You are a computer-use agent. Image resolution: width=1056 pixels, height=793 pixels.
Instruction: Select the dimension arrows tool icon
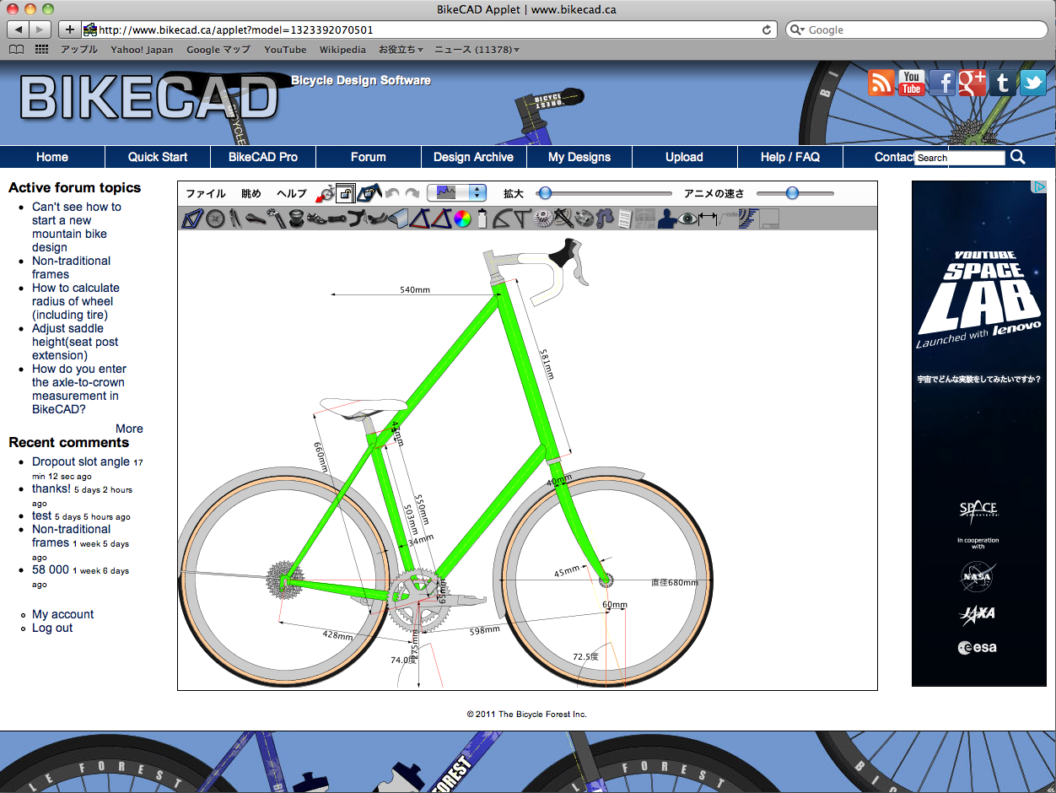point(707,218)
